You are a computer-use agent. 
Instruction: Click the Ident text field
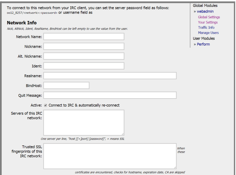pos(84,66)
